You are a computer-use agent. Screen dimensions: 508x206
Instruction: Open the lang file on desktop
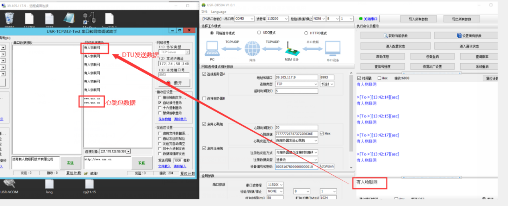(x=49, y=184)
